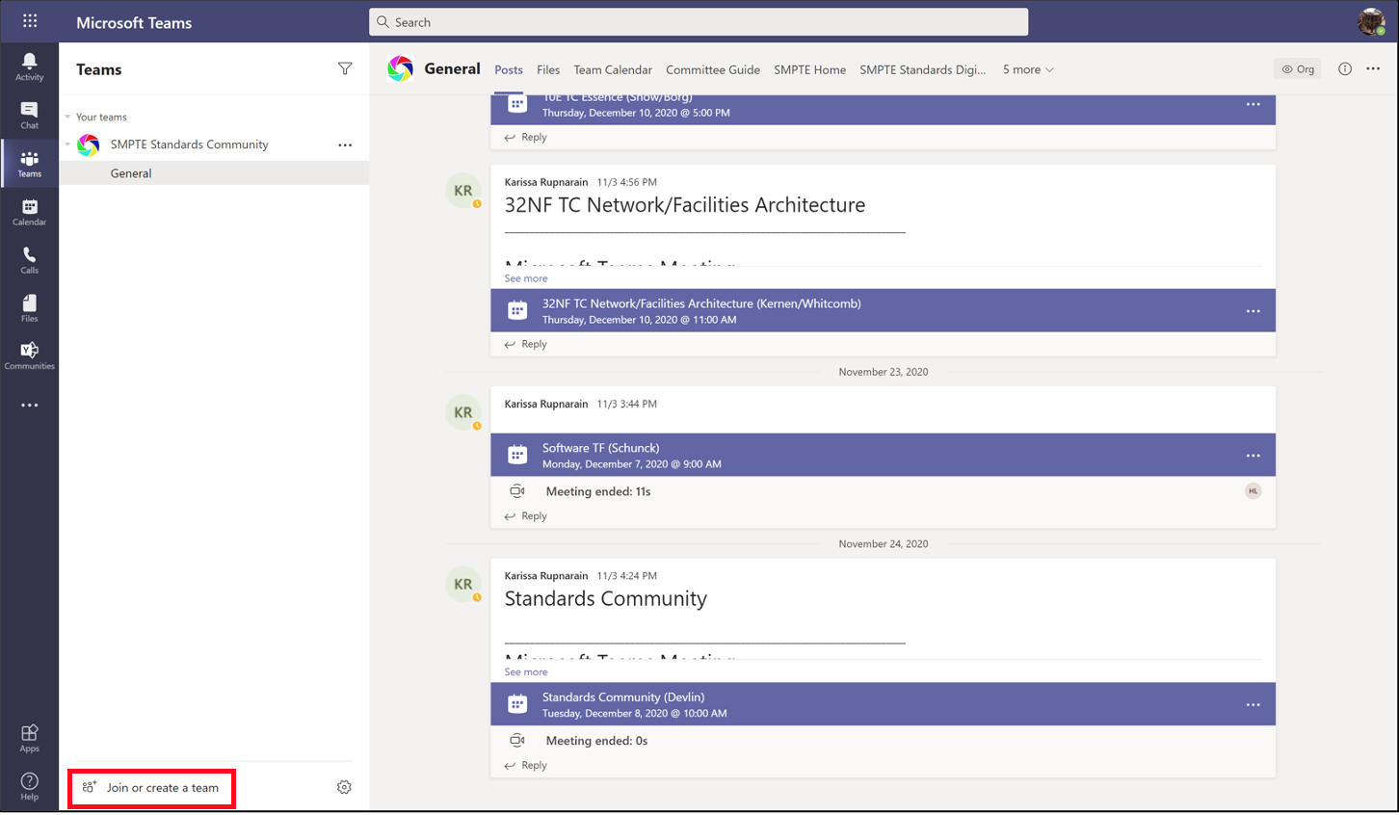Image resolution: width=1399 pixels, height=815 pixels.
Task: Collapse the SMPTE Standards Community team
Action: (67, 145)
